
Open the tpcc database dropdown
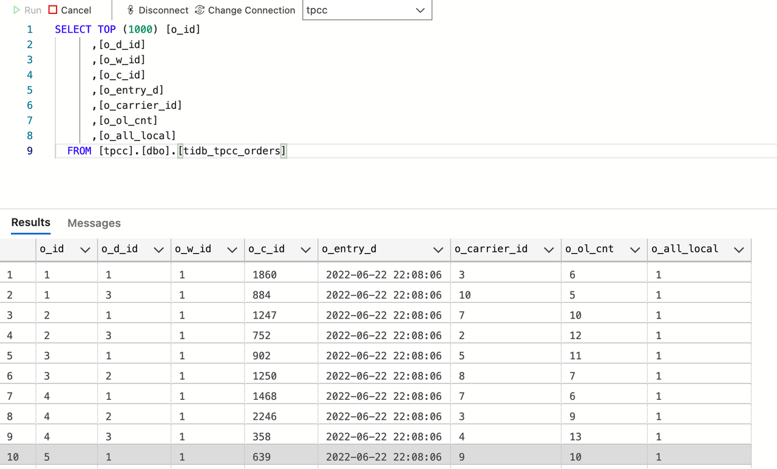(420, 10)
